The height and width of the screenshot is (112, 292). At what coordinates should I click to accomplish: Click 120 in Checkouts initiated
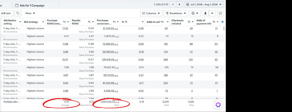pyautogui.click(x=190, y=60)
